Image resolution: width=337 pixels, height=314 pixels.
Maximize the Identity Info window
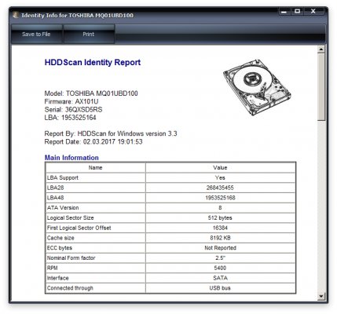click(x=298, y=11)
